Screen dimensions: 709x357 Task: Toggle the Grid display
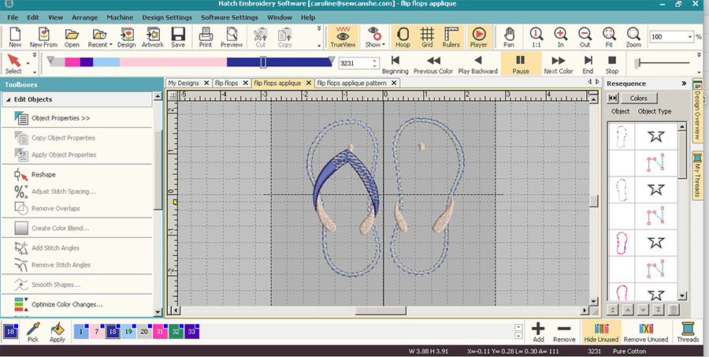[x=427, y=37]
